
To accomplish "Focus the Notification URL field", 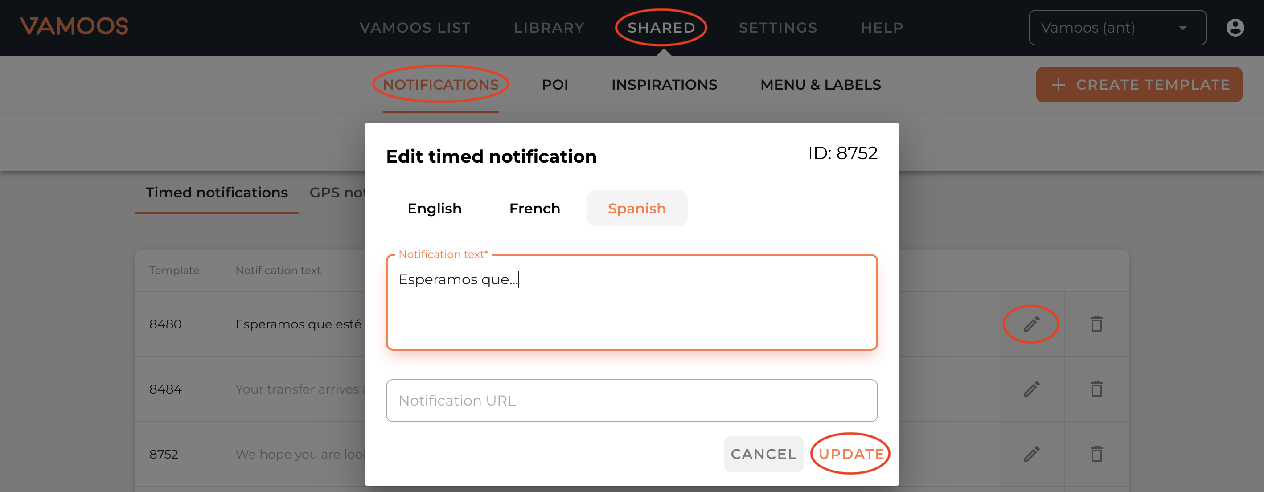I will coord(632,400).
